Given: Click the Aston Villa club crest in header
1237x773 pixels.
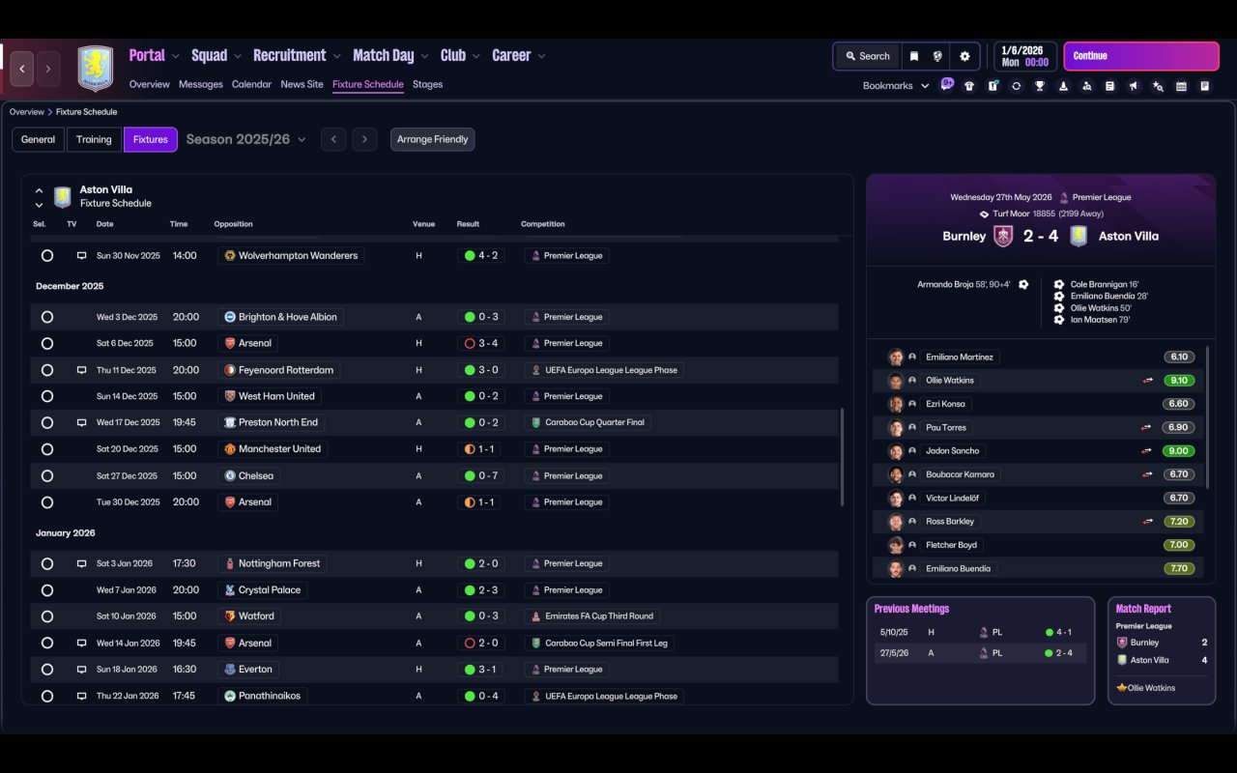Looking at the screenshot, I should coord(95,69).
